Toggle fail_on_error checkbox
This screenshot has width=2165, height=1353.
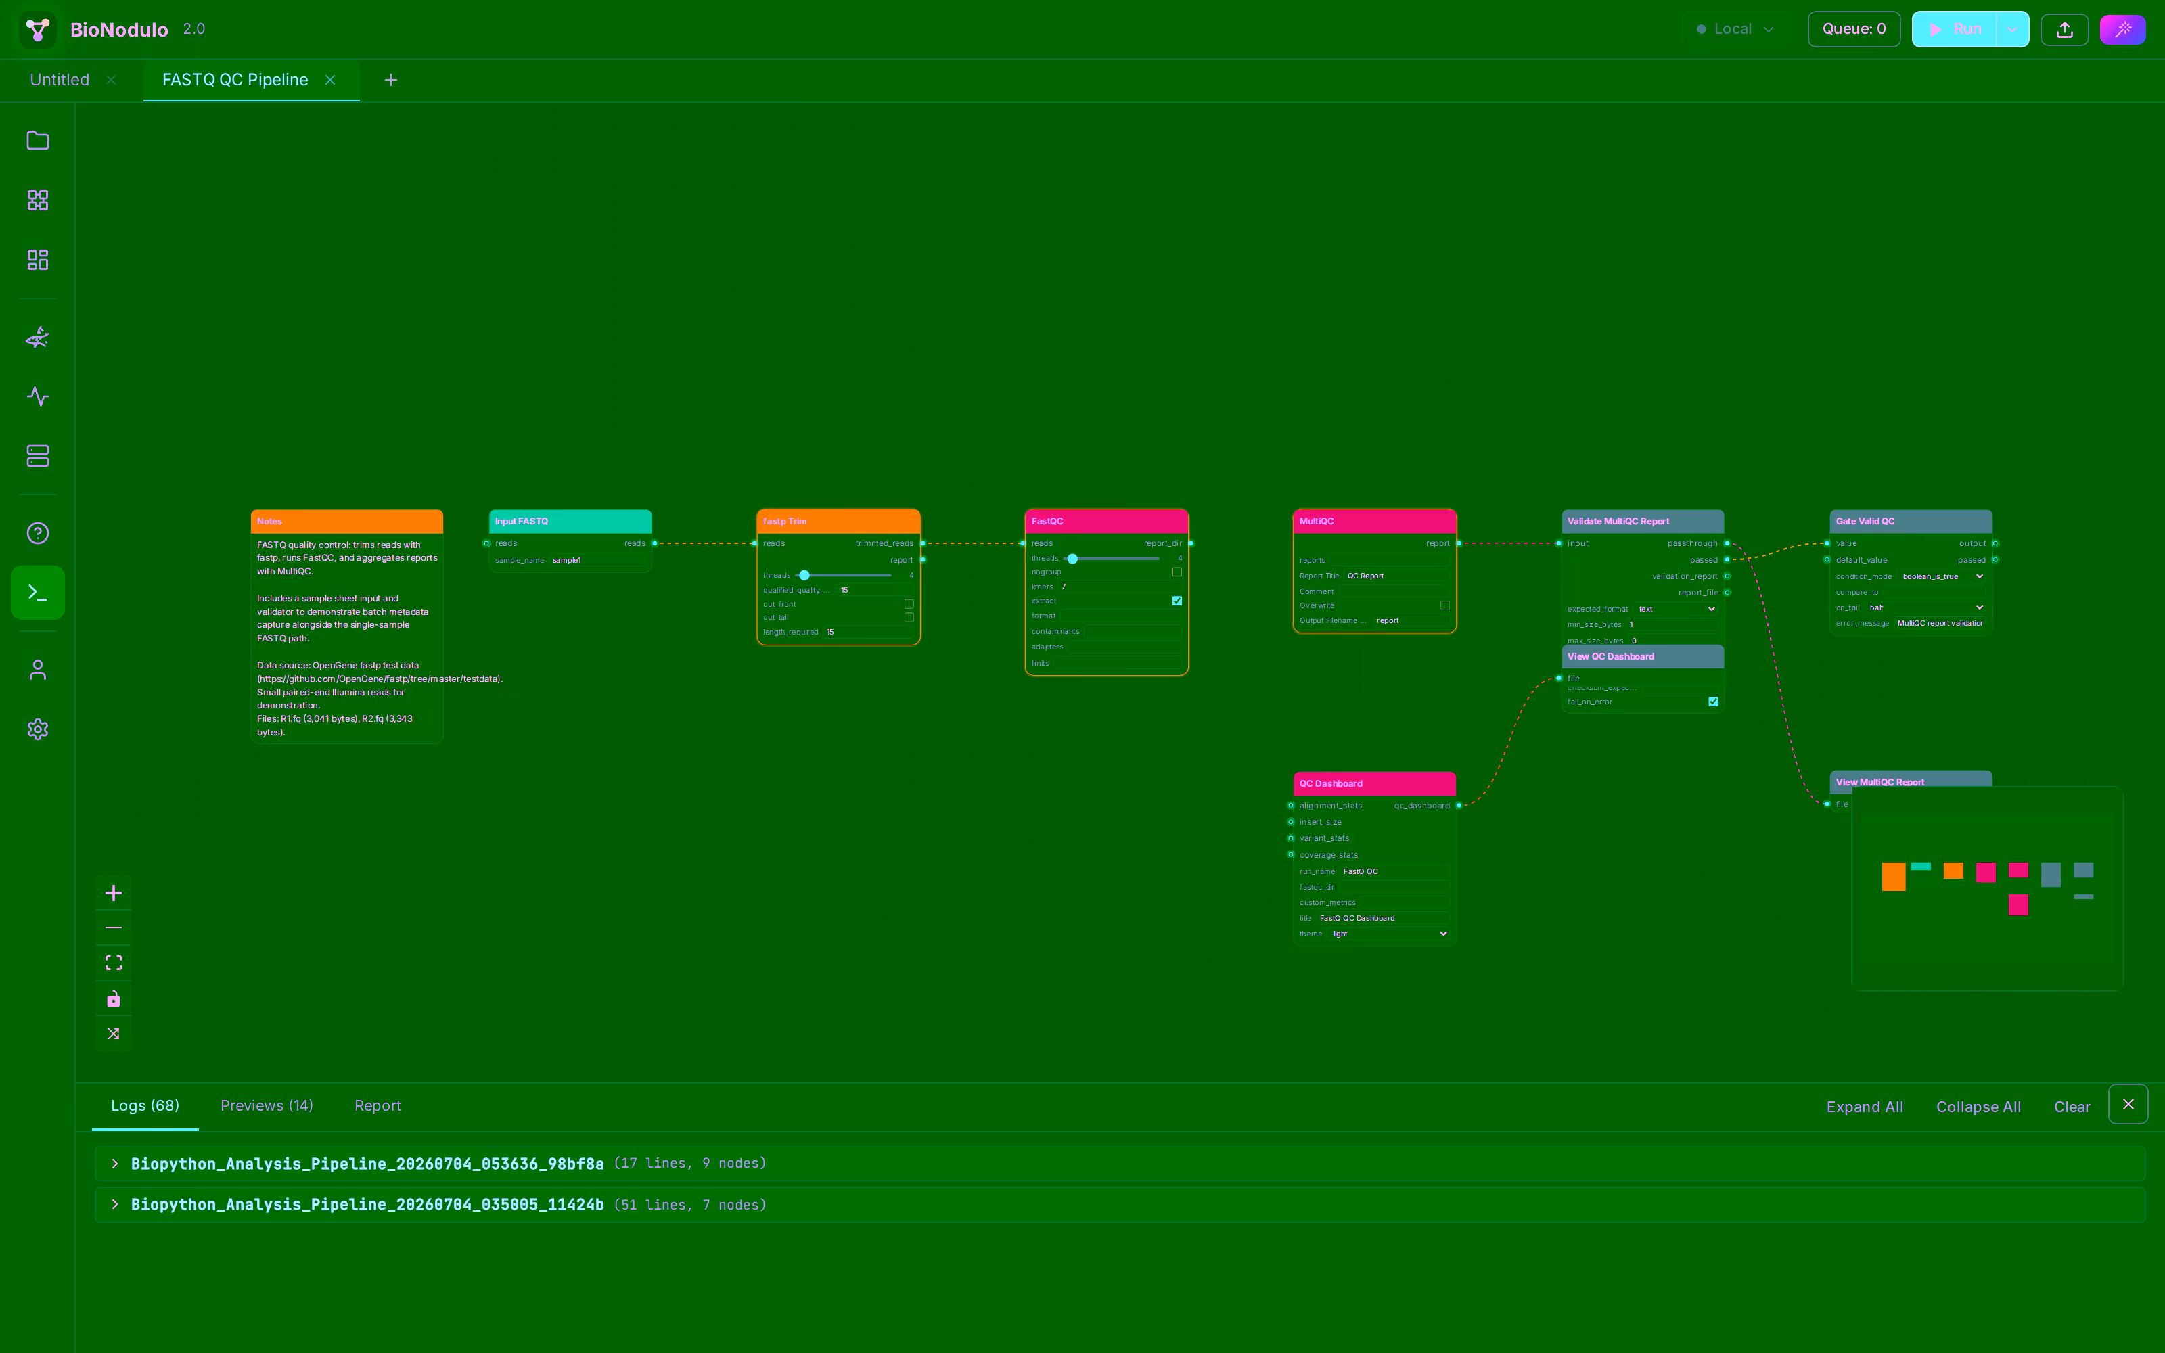click(x=1713, y=702)
